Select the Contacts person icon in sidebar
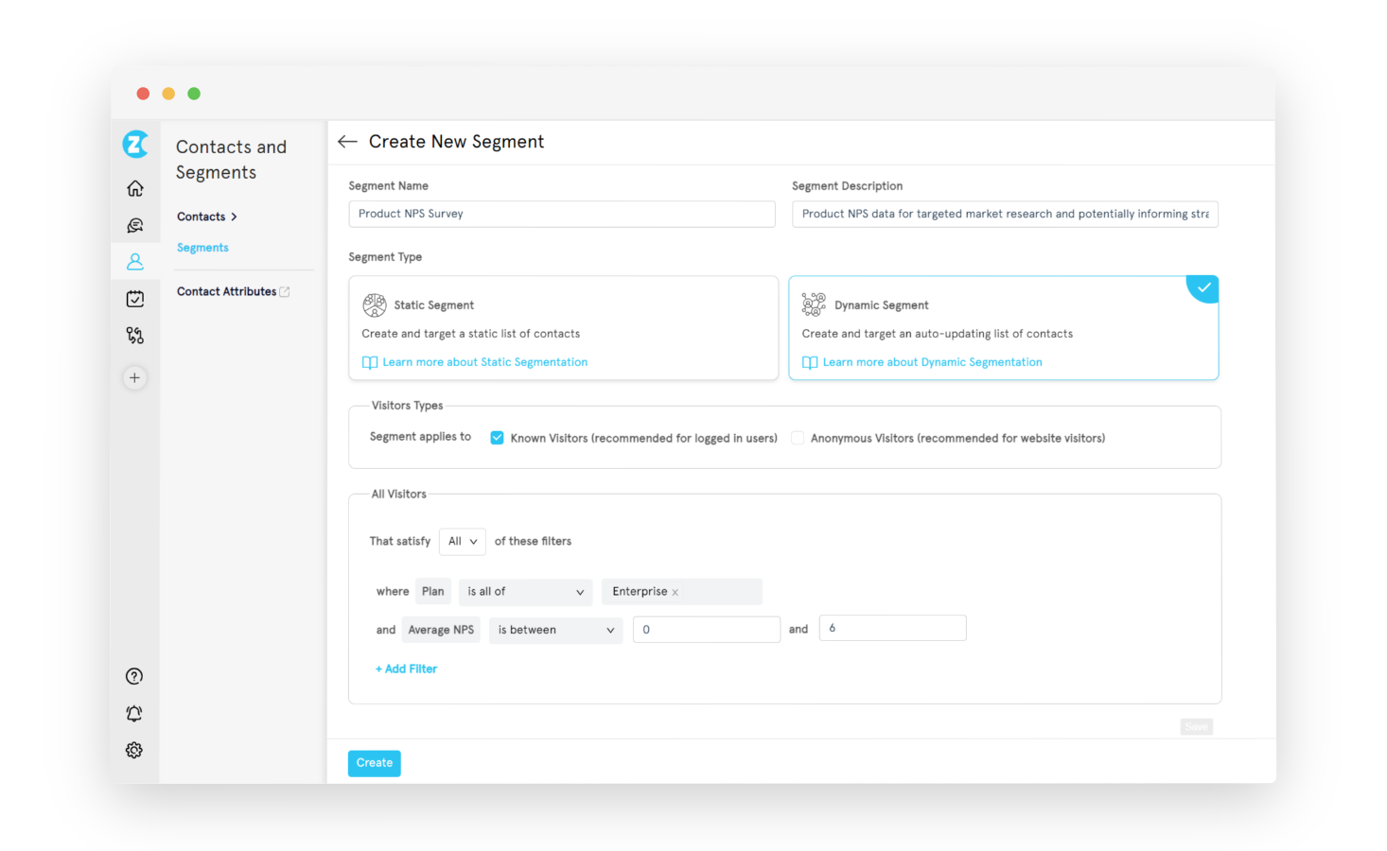The width and height of the screenshot is (1387, 851). click(x=135, y=262)
